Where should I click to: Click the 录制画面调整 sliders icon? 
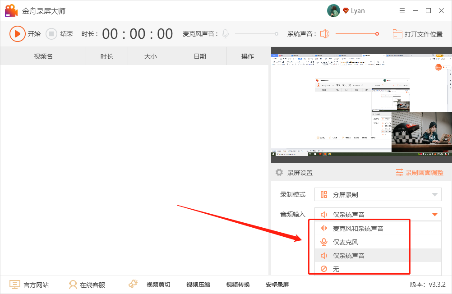pyautogui.click(x=400, y=172)
